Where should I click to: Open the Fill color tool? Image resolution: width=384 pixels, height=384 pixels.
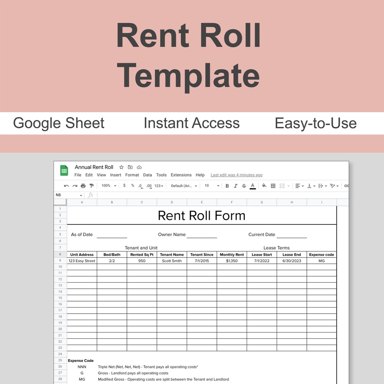pyautogui.click(x=264, y=186)
